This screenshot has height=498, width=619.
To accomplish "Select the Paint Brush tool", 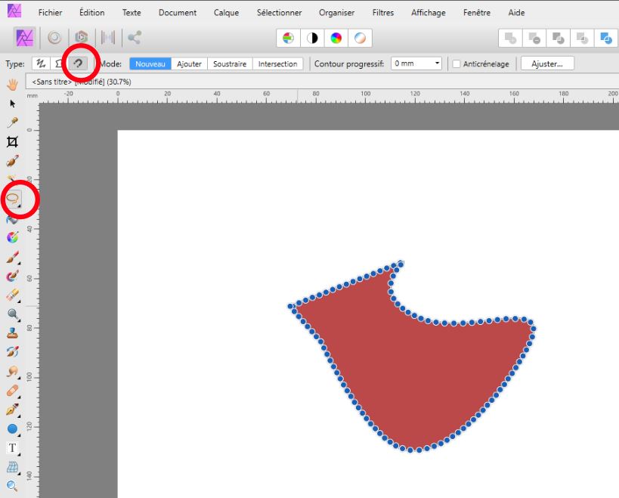I will click(x=13, y=257).
